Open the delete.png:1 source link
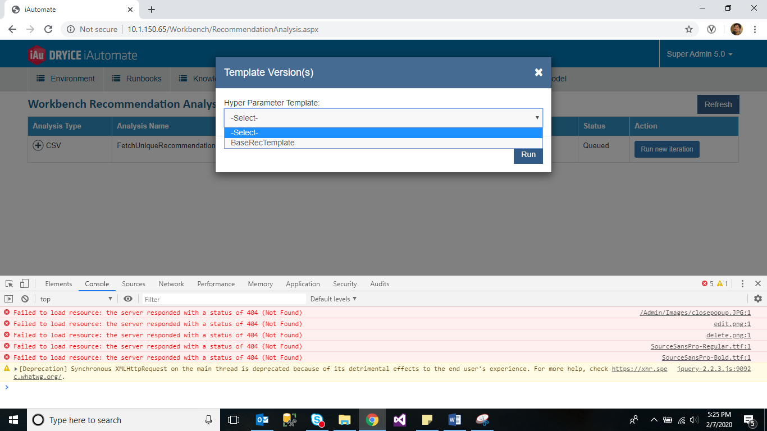Image resolution: width=767 pixels, height=431 pixels. [729, 335]
